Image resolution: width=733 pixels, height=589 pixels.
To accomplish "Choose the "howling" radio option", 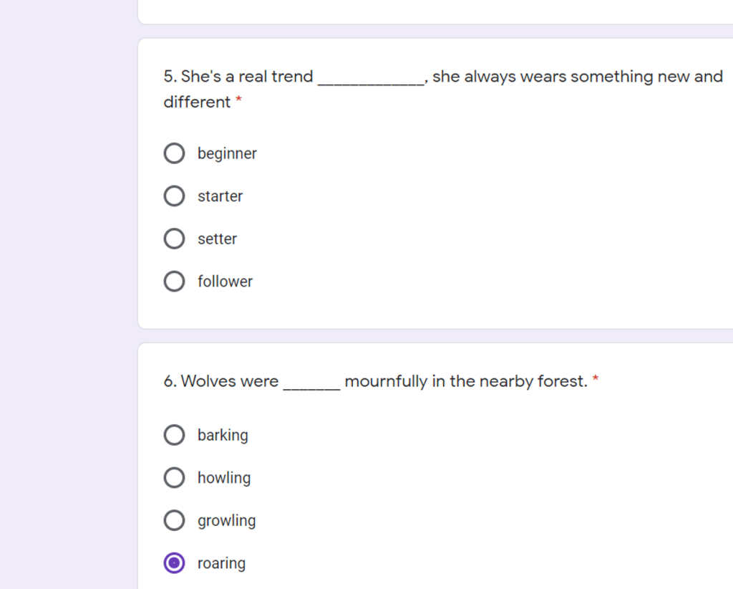I will point(175,478).
